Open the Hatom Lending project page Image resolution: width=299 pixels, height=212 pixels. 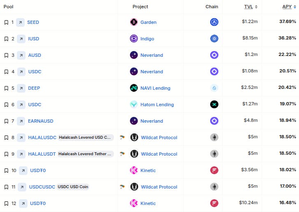(x=157, y=105)
